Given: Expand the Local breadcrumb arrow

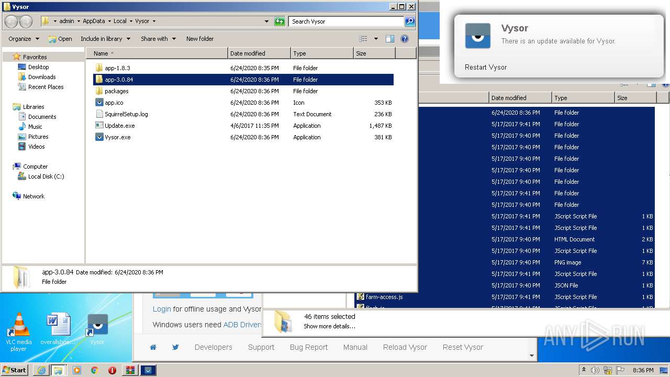Looking at the screenshot, I should [131, 21].
